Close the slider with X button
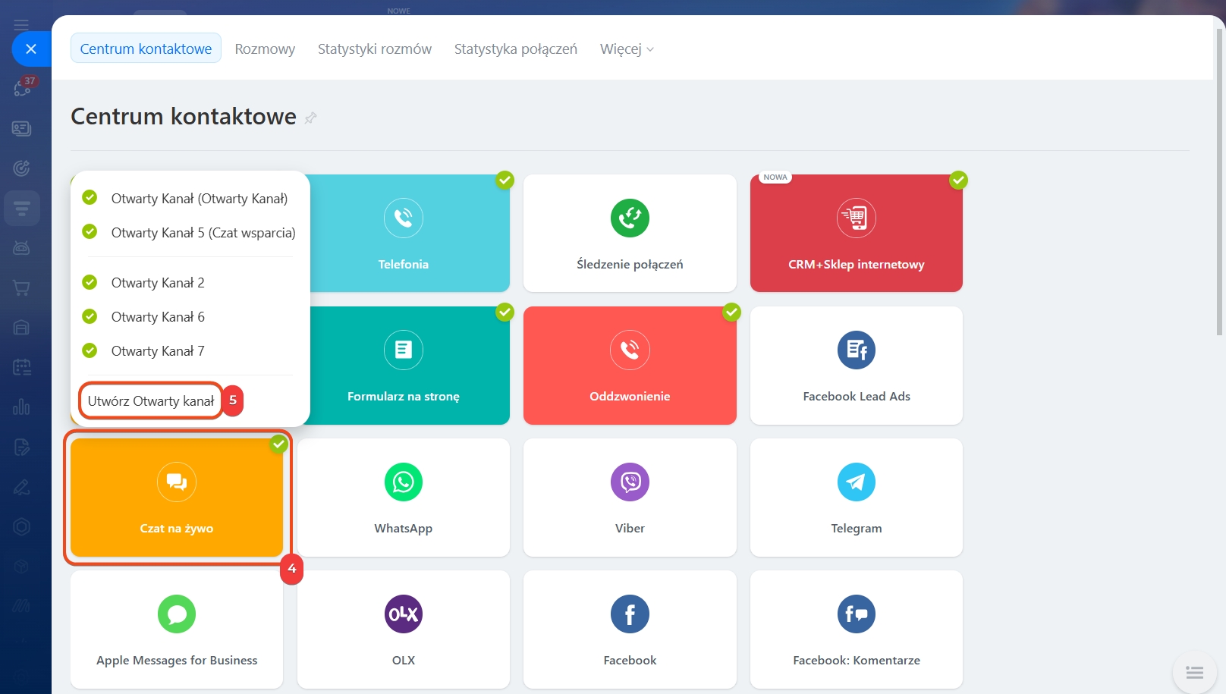 pyautogui.click(x=31, y=49)
